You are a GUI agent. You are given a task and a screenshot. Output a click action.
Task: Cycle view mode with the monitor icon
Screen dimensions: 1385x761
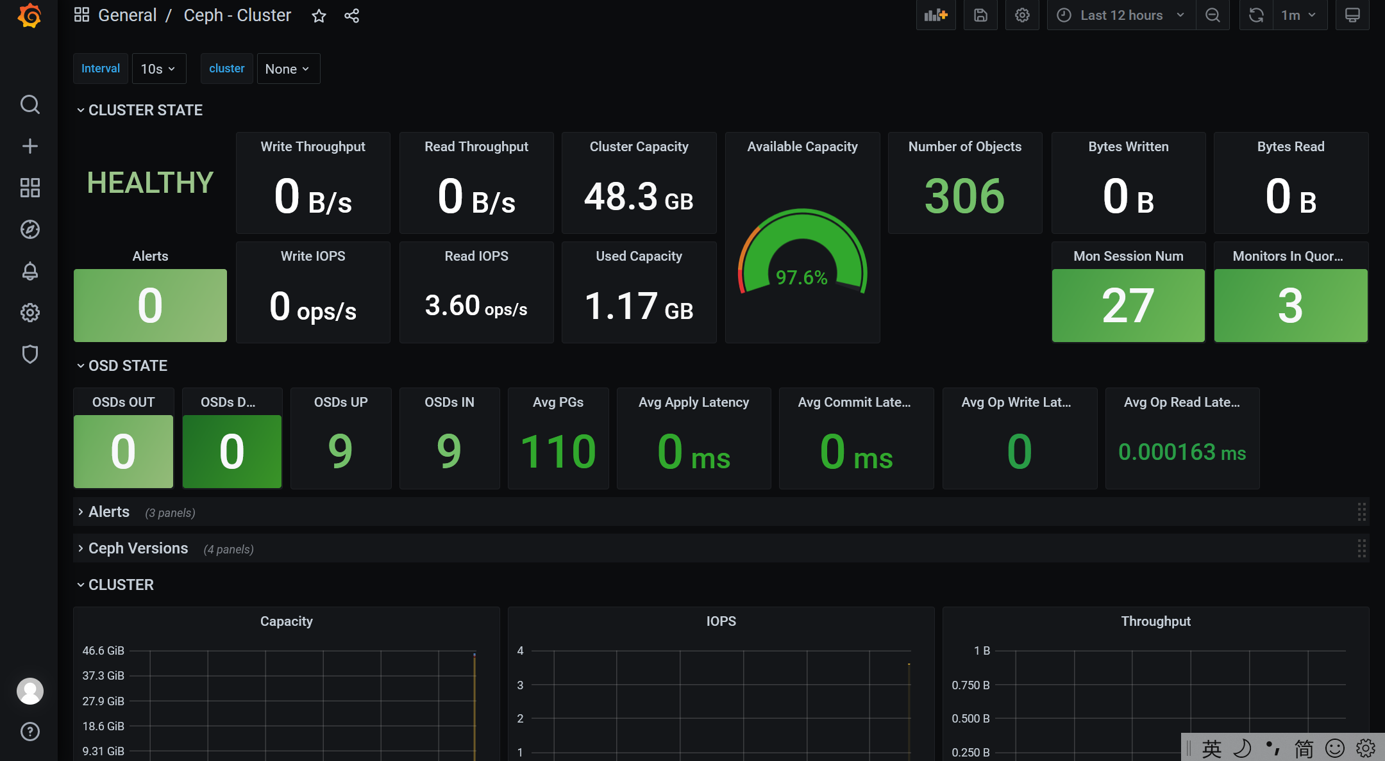coord(1352,15)
